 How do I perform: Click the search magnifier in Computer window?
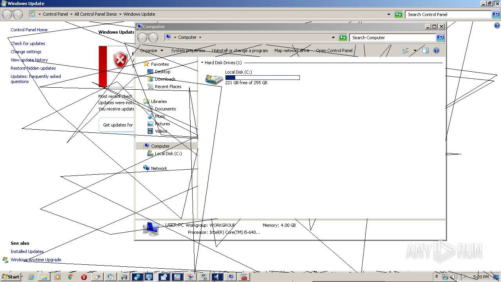pyautogui.click(x=440, y=38)
